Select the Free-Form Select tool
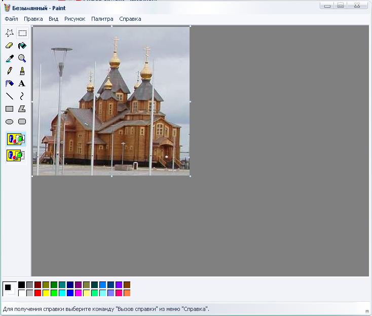372x316 pixels. pos(9,33)
